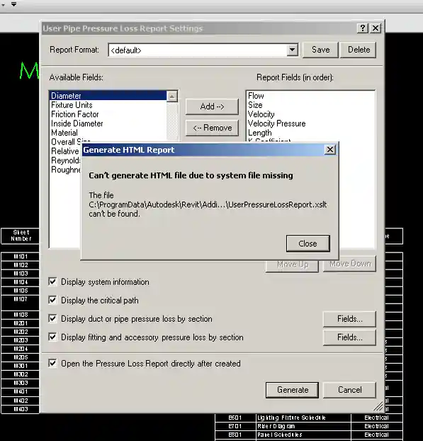This screenshot has width=423, height=441.
Task: Select Flow in Report Fields list
Action: click(256, 96)
